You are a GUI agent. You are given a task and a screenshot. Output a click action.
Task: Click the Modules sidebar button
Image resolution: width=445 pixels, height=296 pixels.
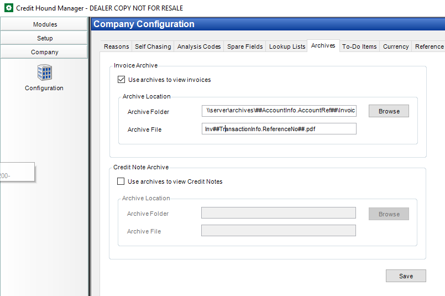coord(44,24)
